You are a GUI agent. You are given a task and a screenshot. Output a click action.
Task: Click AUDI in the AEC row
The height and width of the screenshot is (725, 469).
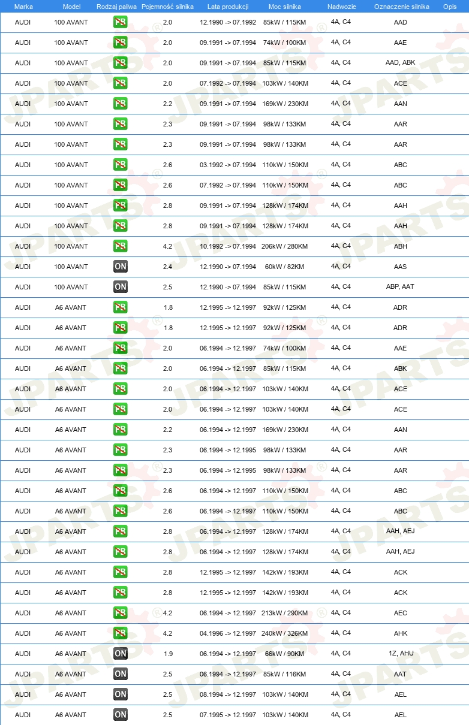tap(23, 613)
